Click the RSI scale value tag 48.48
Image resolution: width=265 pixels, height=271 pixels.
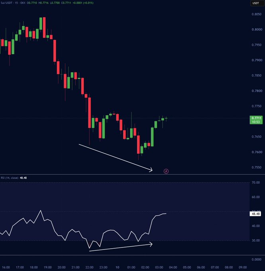pyautogui.click(x=255, y=214)
